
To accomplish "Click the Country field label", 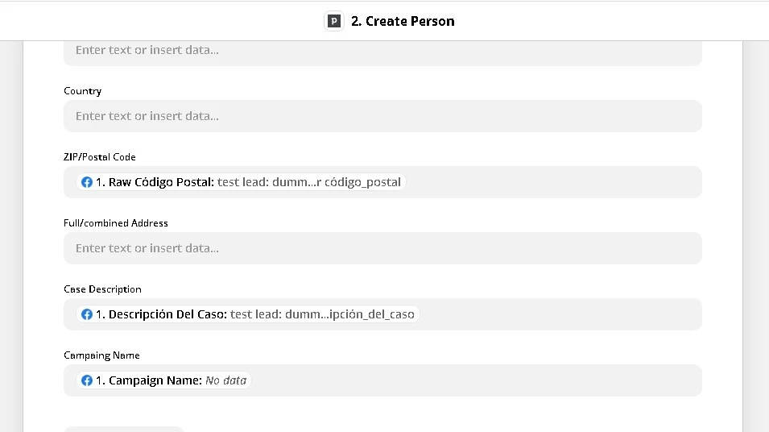I will (x=83, y=91).
